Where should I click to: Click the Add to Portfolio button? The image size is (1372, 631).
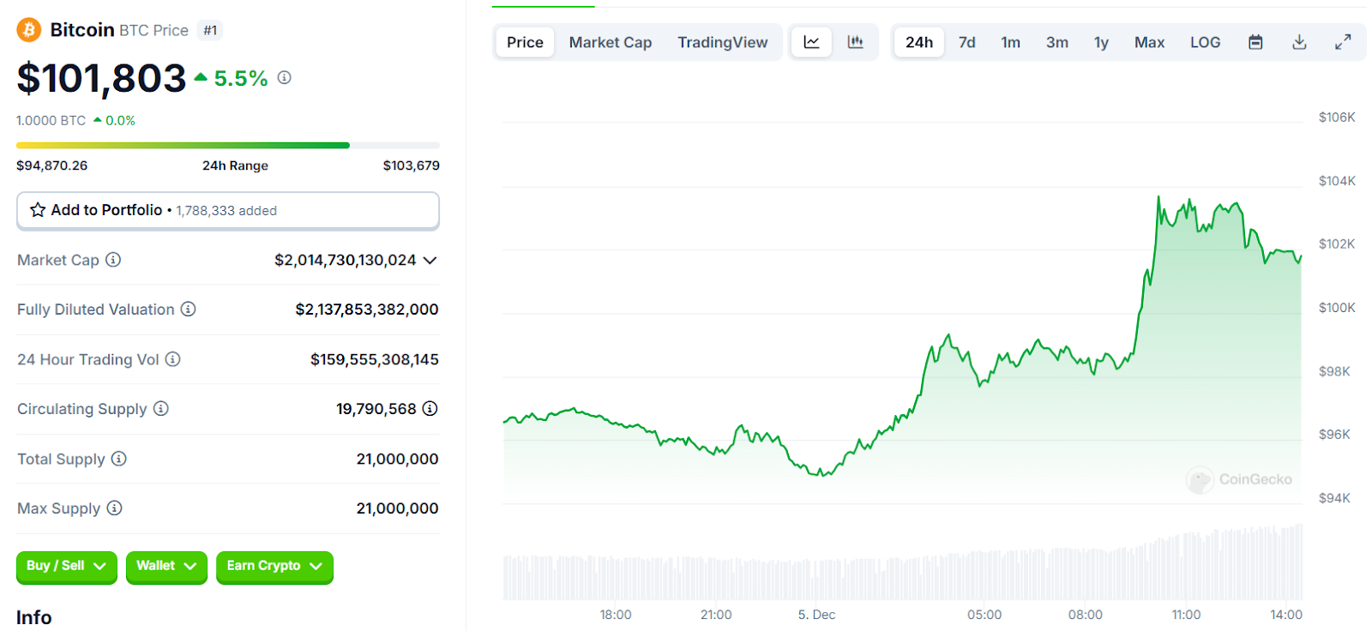click(x=228, y=211)
